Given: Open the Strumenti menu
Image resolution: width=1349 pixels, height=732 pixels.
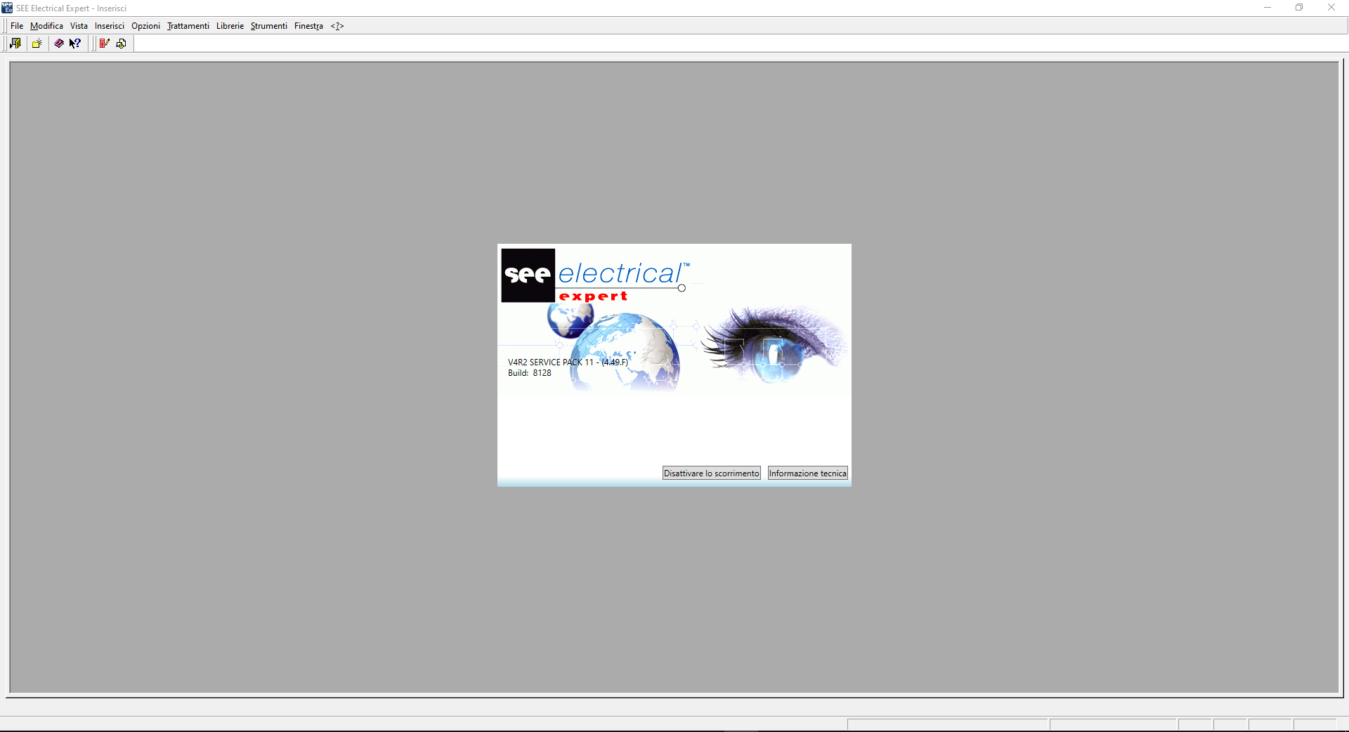Looking at the screenshot, I should pos(269,26).
